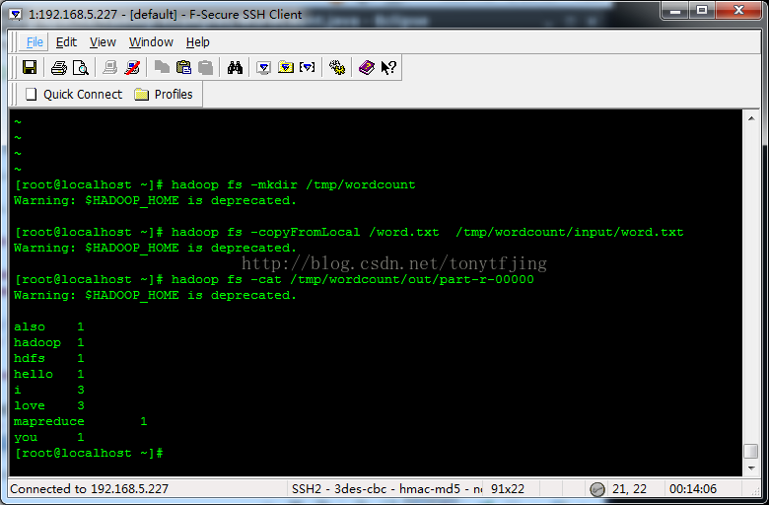
Task: Click 'Connected to 192.168.5.227' status text
Action: 90,489
